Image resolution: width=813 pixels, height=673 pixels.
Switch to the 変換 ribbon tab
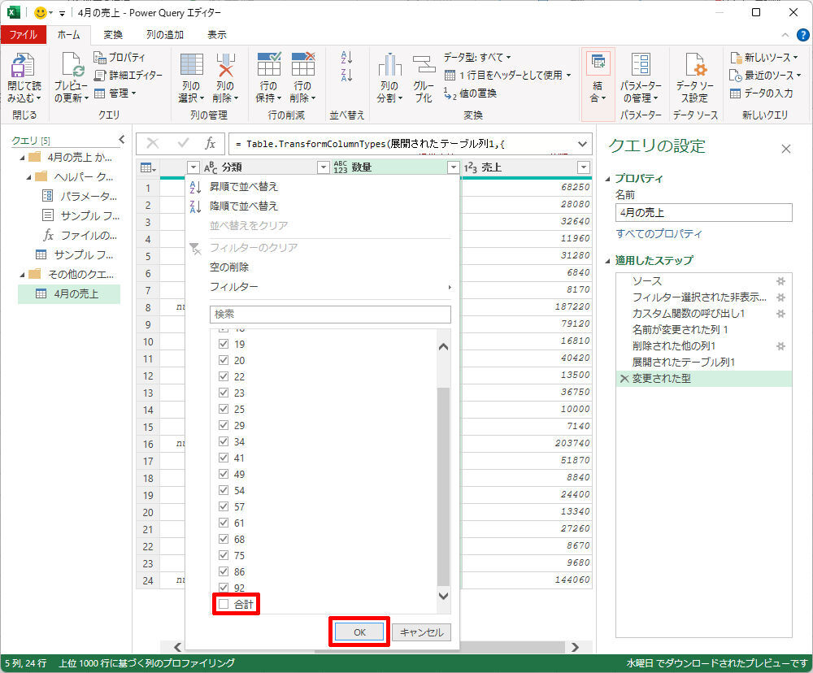tap(113, 35)
